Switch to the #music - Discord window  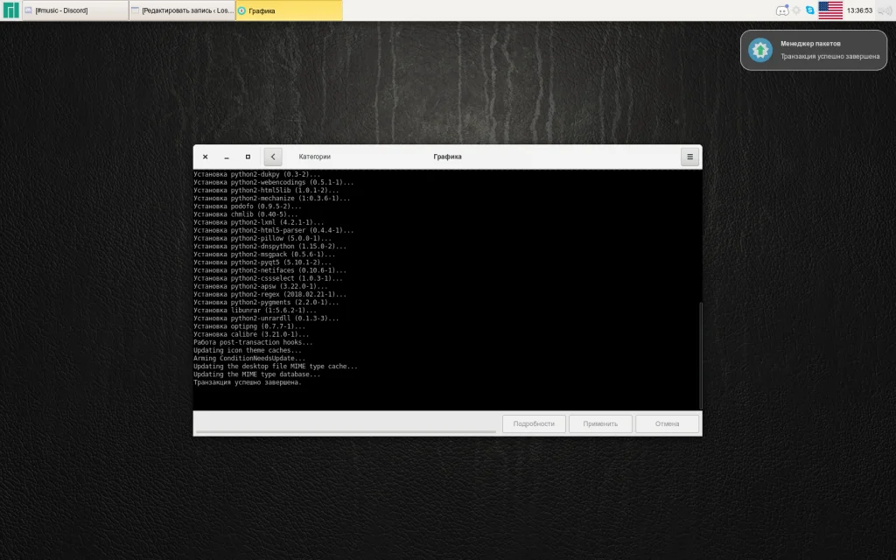[75, 10]
